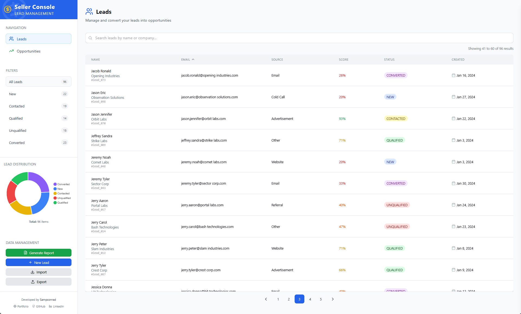Click the Leads page title people icon
Viewport: 521px width, 314px height.
89,11
